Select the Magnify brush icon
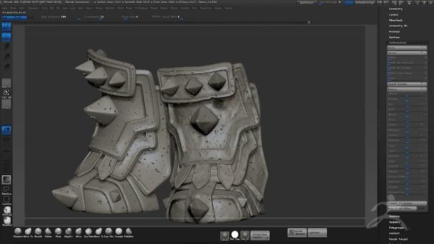 68,231
